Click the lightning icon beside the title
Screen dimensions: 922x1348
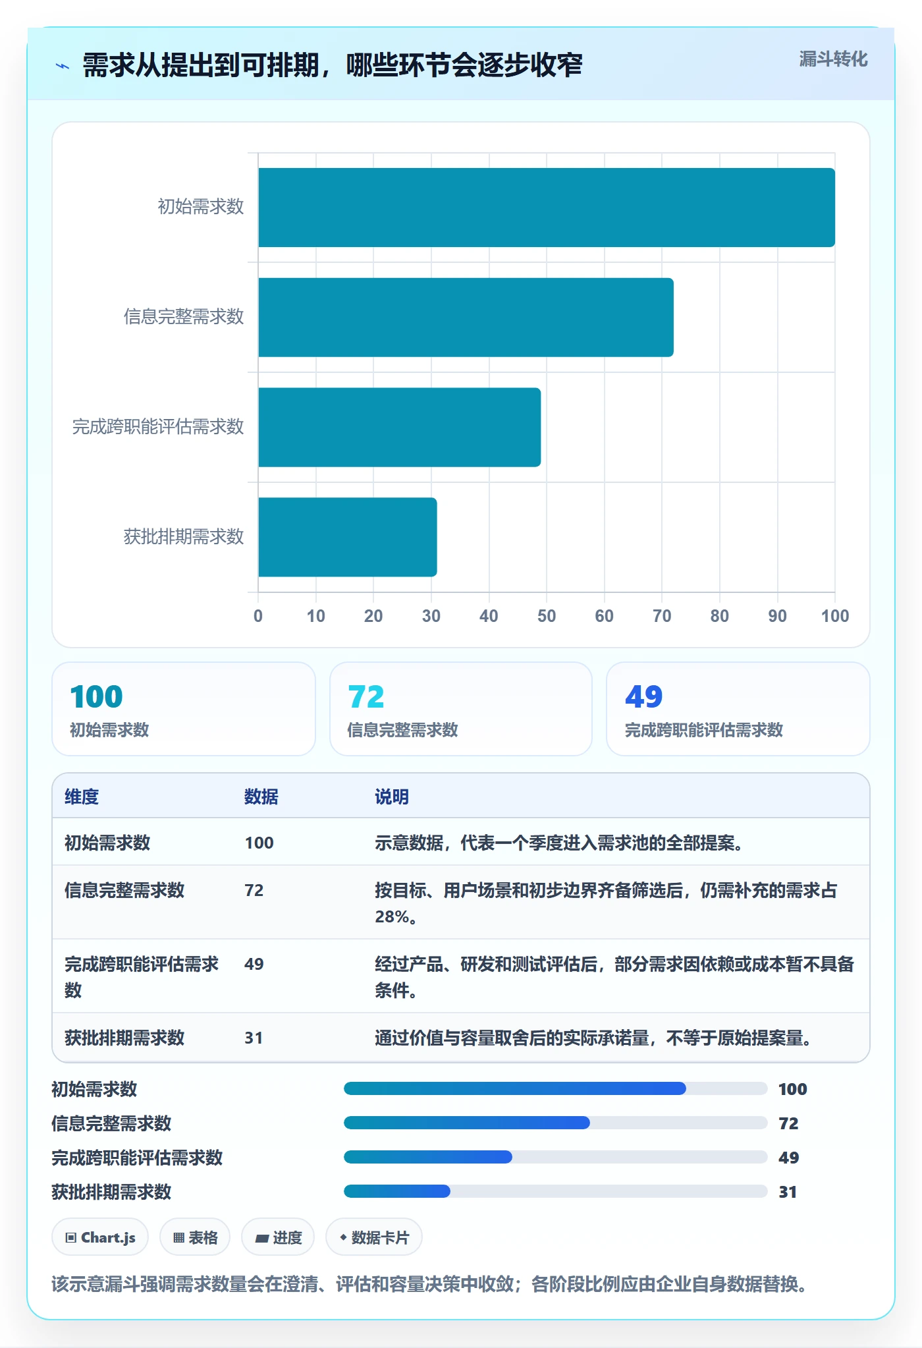63,66
